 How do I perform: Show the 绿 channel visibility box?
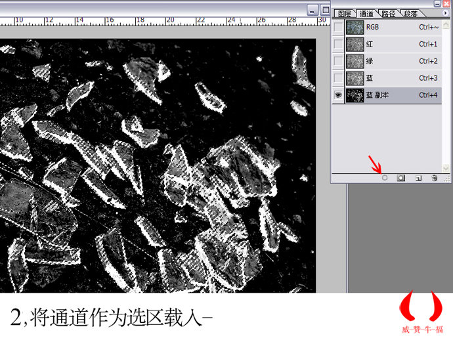[x=338, y=61]
